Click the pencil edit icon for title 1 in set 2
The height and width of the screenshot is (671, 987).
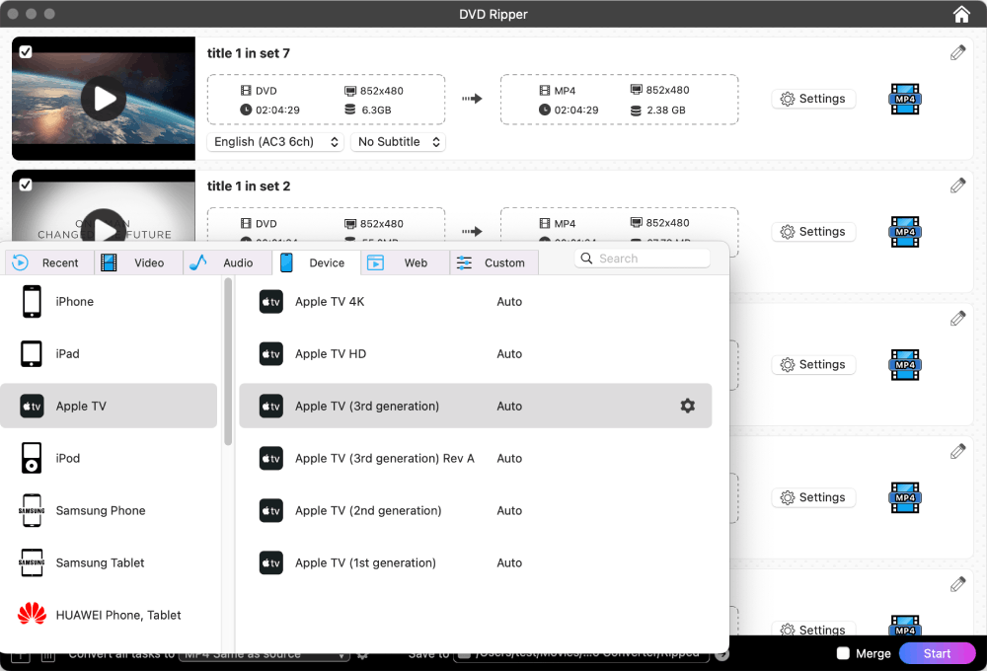click(957, 186)
